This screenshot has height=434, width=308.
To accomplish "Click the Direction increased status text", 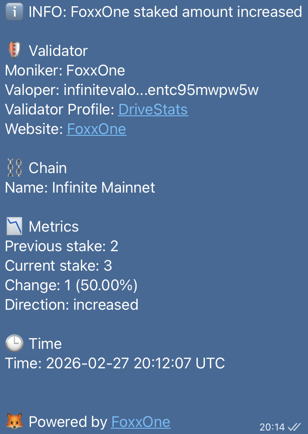I will tap(71, 304).
